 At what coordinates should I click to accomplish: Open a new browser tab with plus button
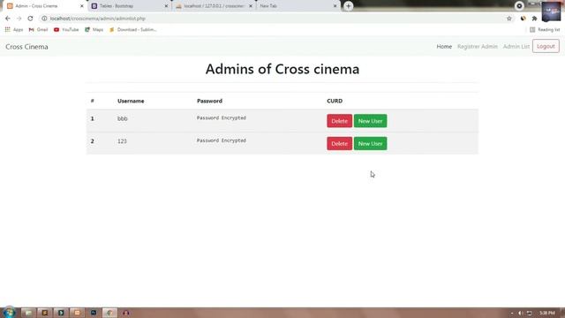(x=348, y=6)
